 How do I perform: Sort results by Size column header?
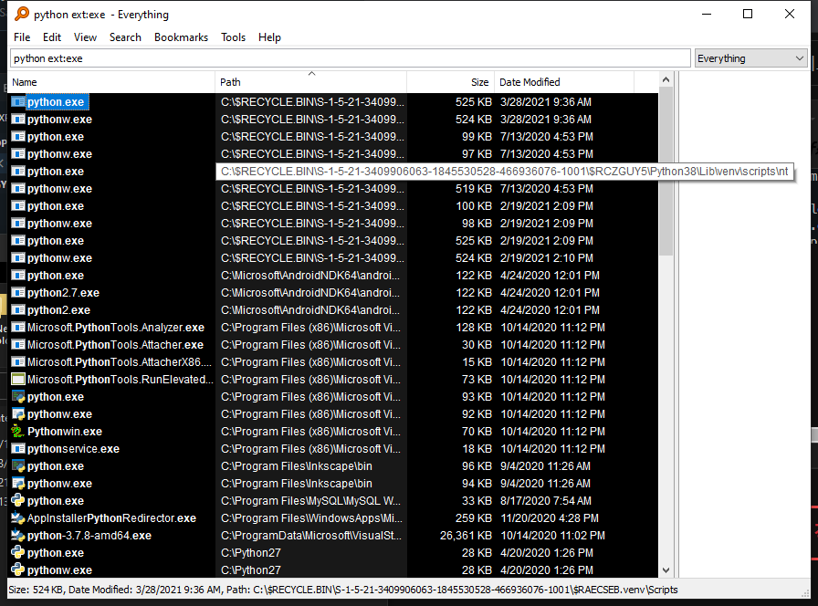point(450,82)
